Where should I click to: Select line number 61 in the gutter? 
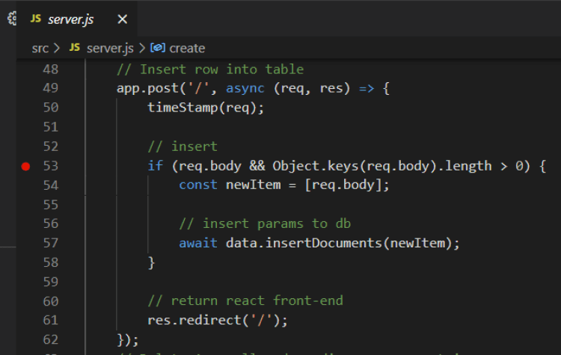coord(50,320)
